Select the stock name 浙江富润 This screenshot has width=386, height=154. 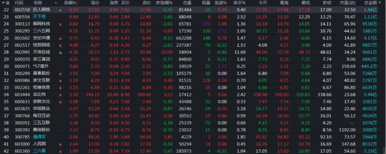pyautogui.click(x=42, y=59)
